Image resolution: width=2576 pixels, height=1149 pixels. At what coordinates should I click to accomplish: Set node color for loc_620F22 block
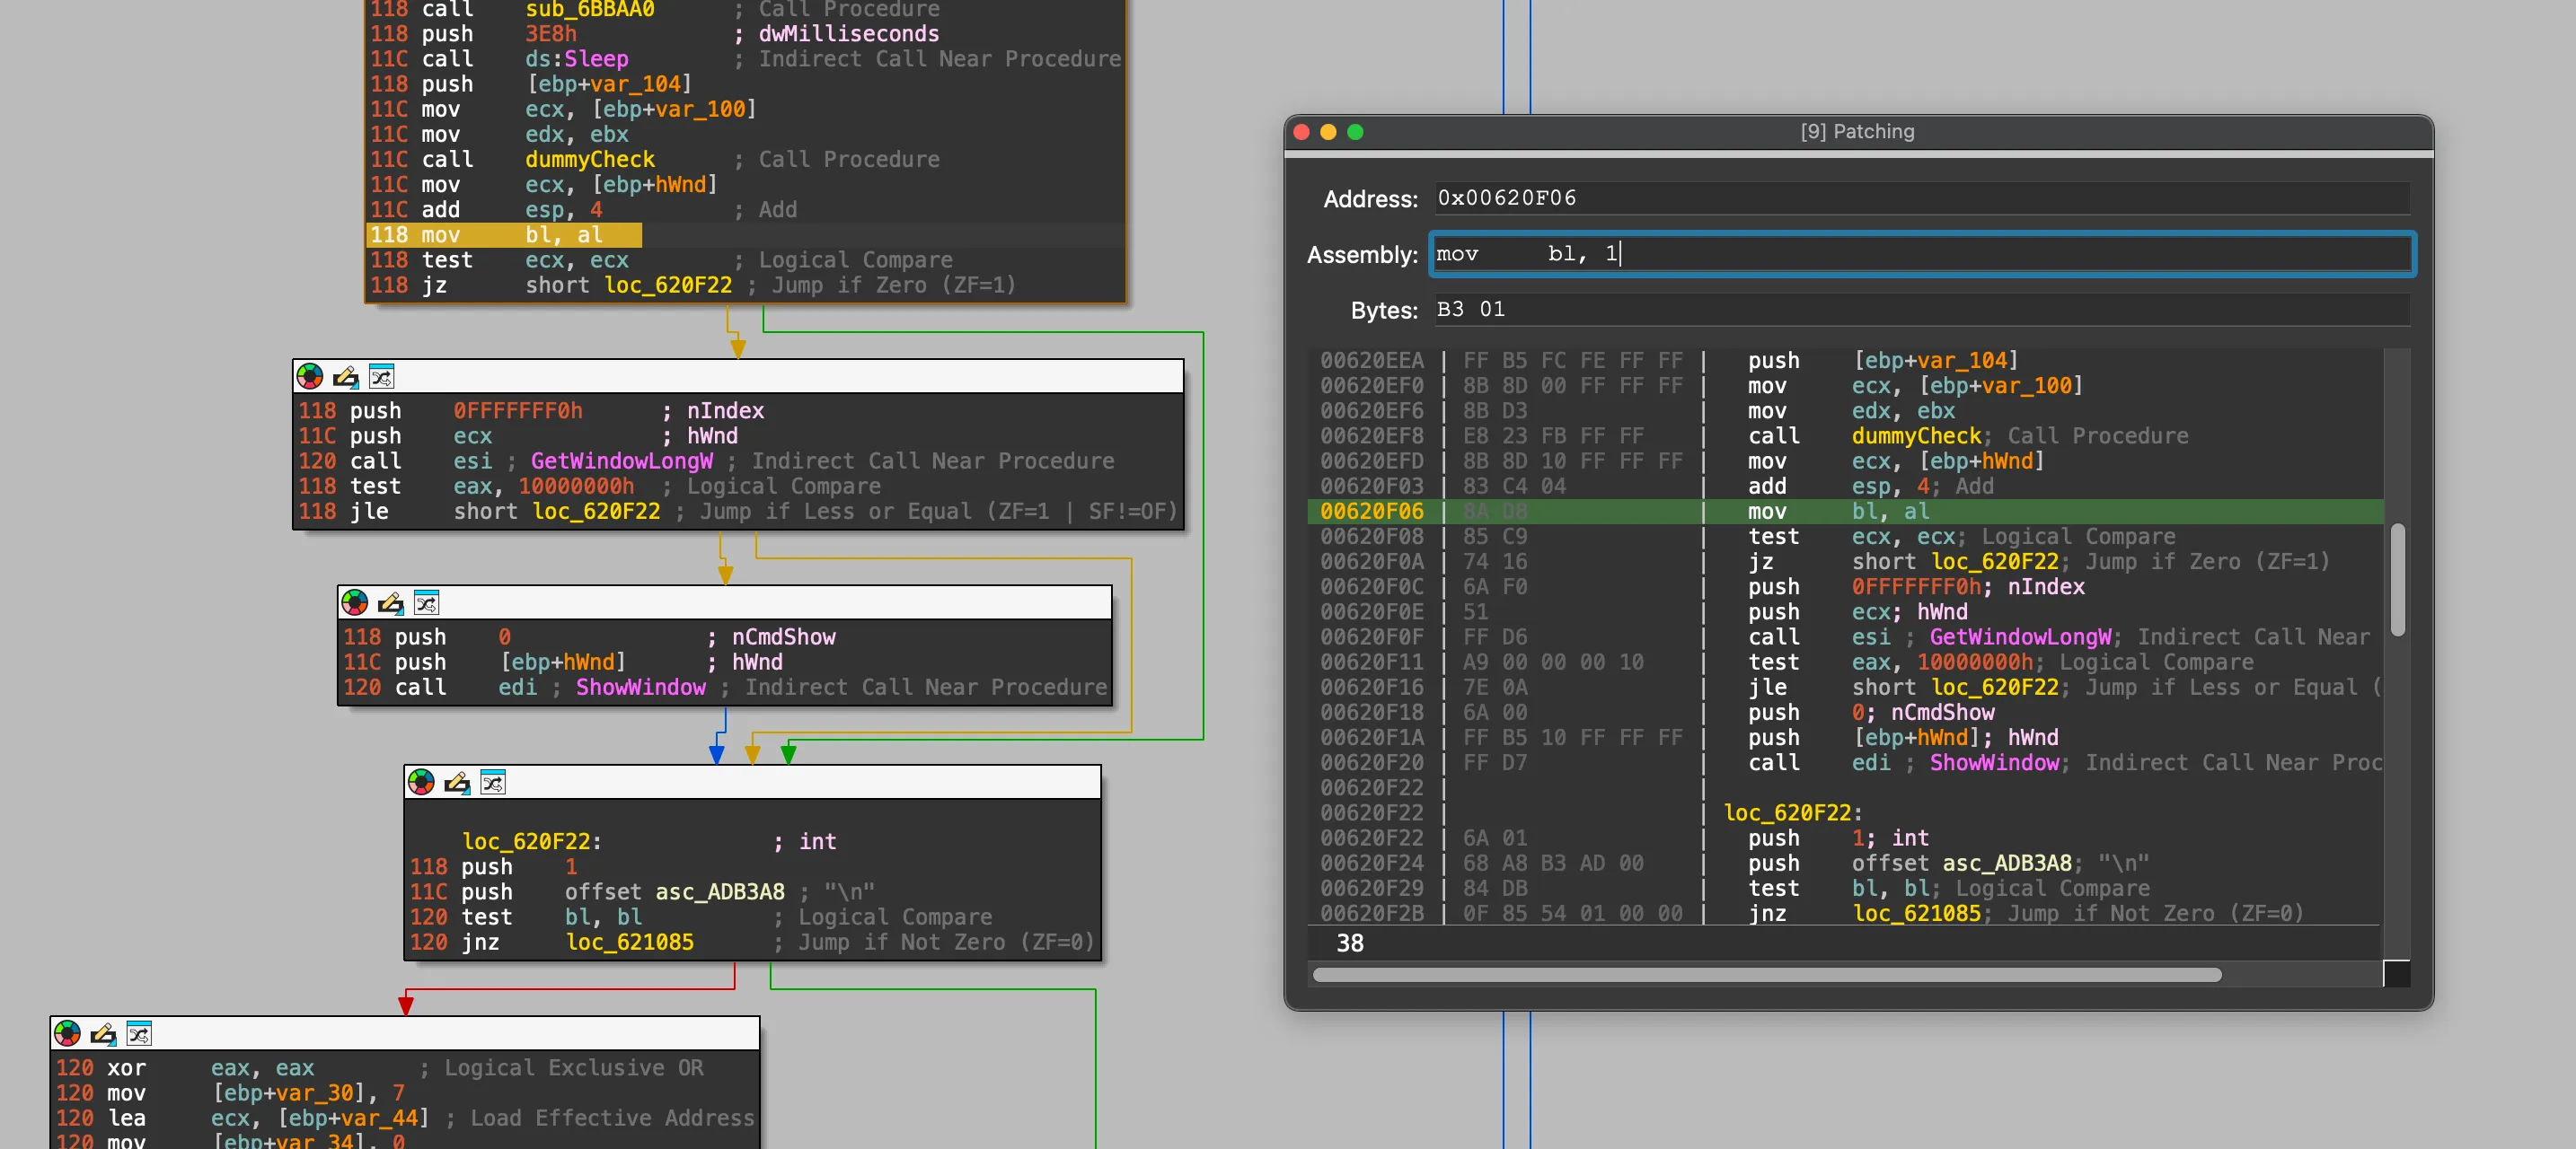point(421,783)
